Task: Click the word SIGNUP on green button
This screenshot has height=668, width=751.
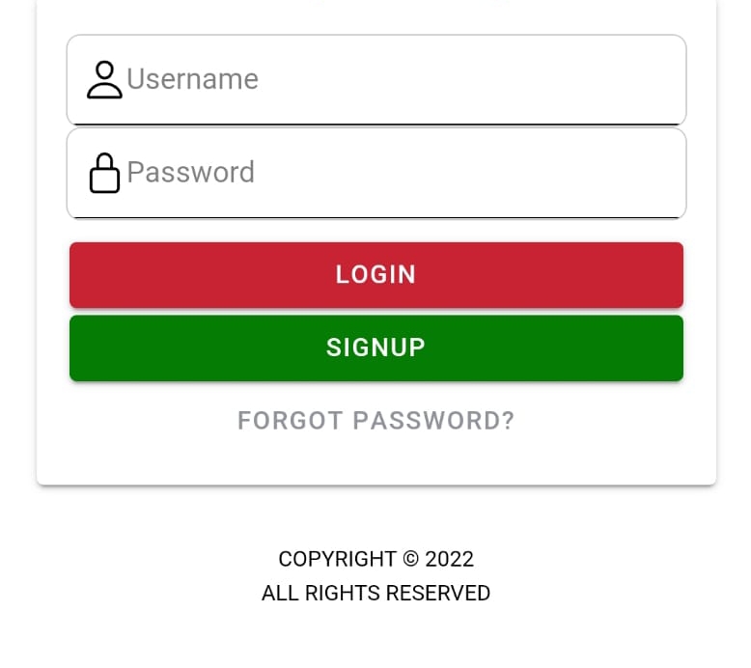Action: (375, 348)
